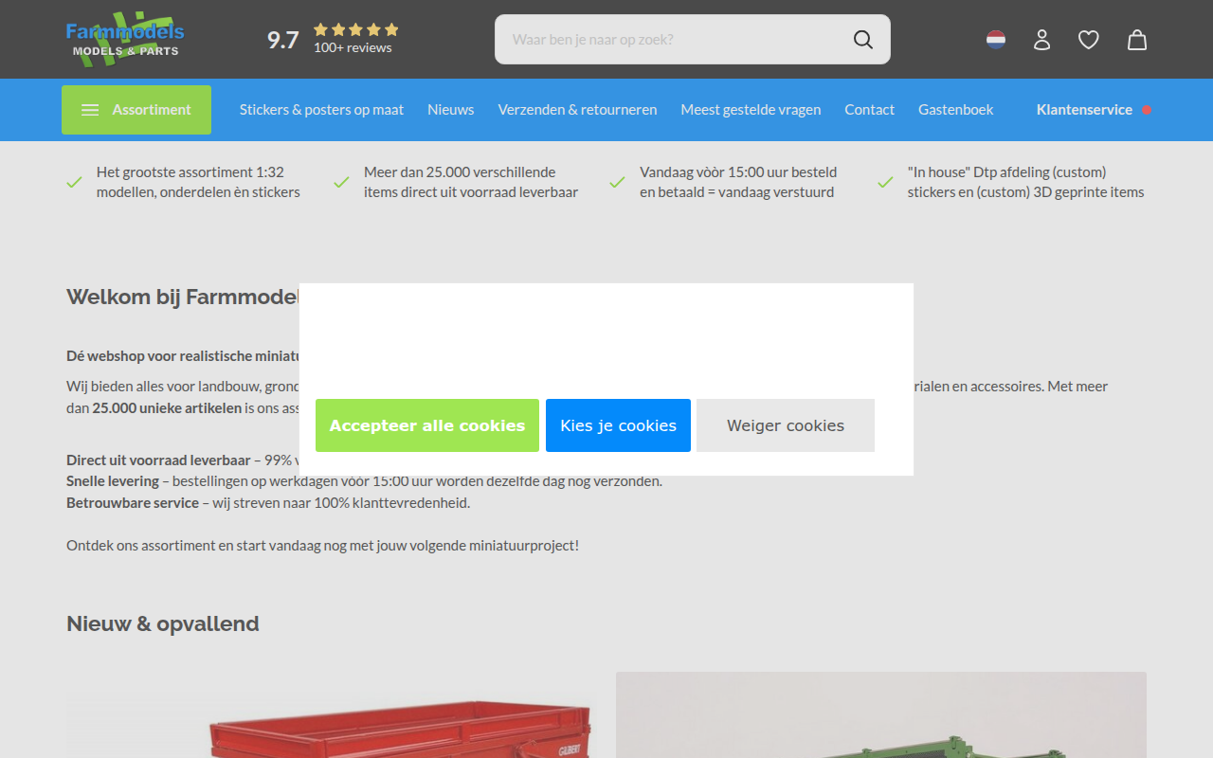Viewport: 1213px width, 758px height.
Task: Open the Assortiment menu
Action: [136, 110]
